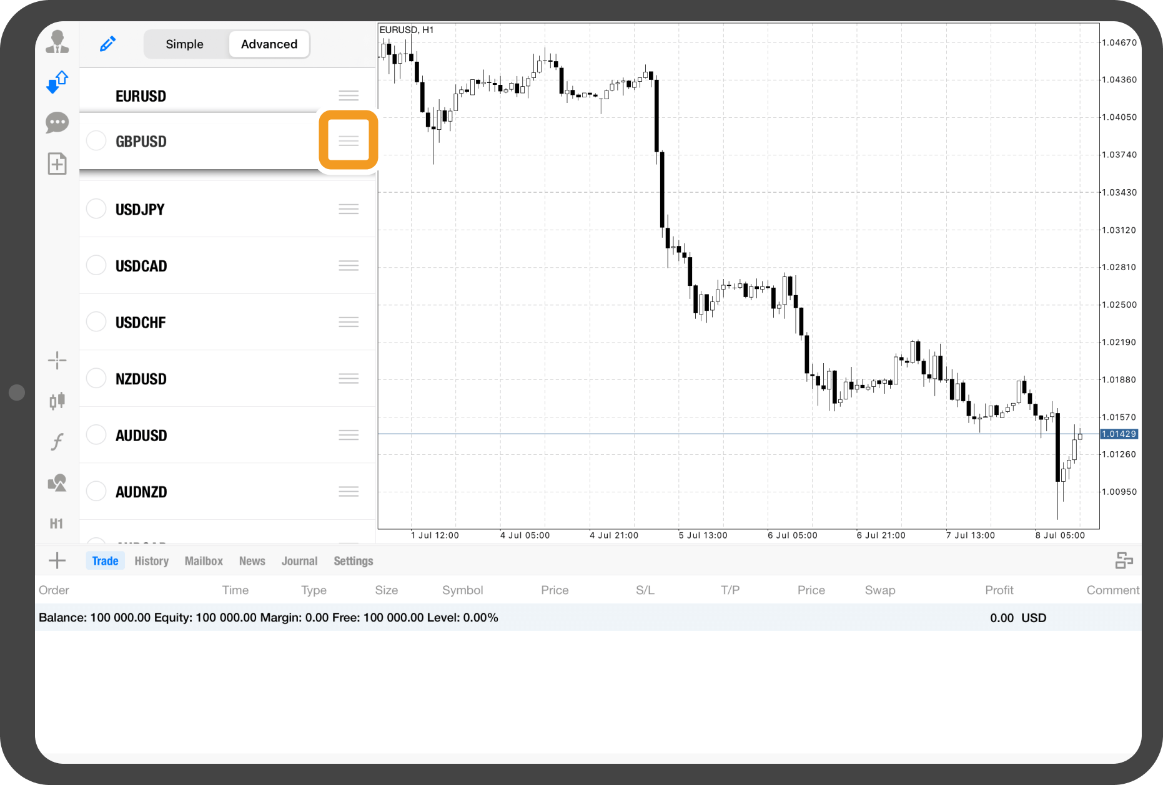
Task: Switch to Simple view mode
Action: point(185,44)
